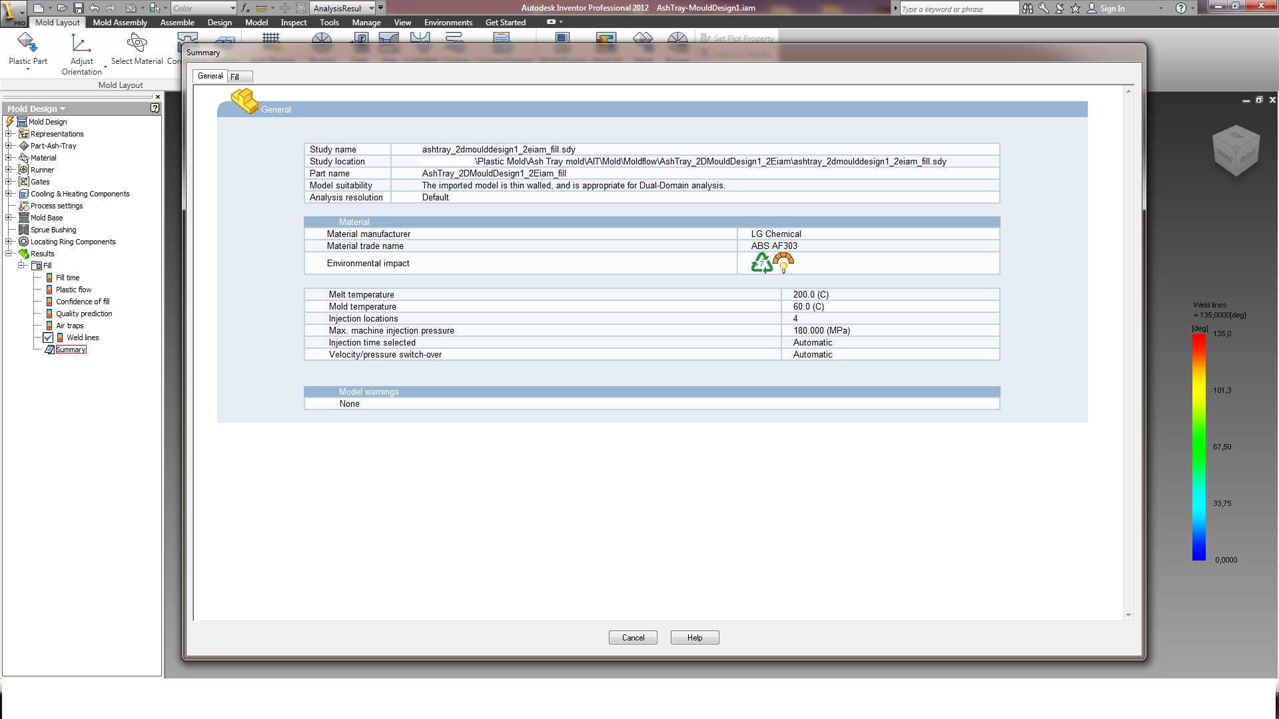
Task: Open Help with the question mark icon
Action: (x=1181, y=8)
